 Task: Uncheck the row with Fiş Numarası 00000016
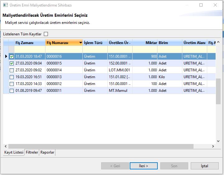(x=12, y=56)
